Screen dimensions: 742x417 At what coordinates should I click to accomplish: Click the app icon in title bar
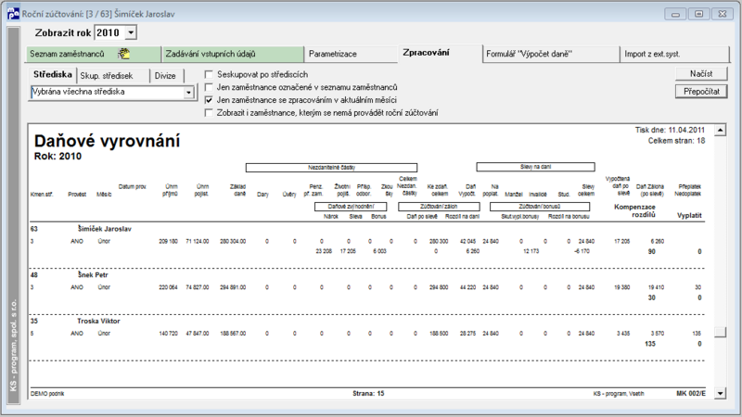point(13,13)
